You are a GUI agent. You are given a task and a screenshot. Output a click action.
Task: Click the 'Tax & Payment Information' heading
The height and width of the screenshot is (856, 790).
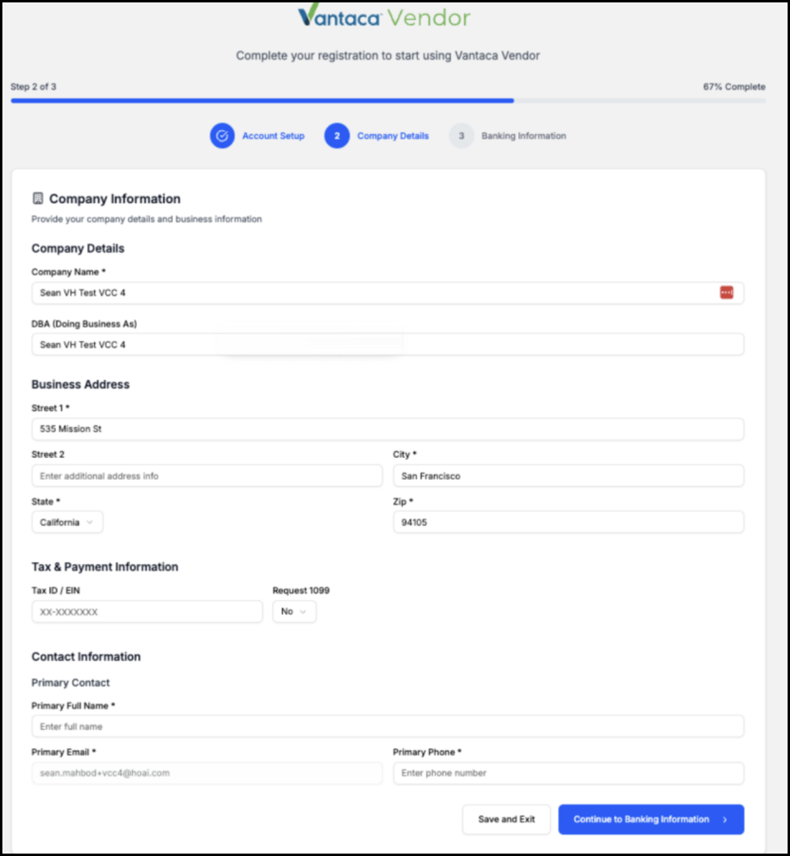[x=105, y=567]
